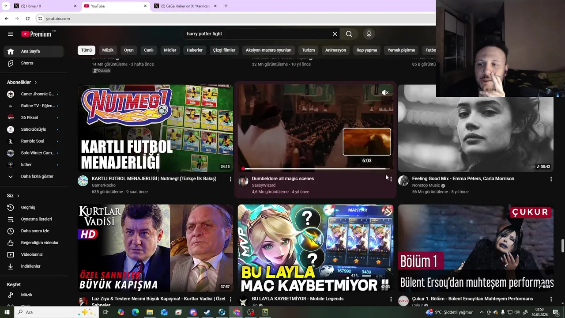Open the YouTube hamburger guide menu
This screenshot has width=565, height=318.
pyautogui.click(x=11, y=34)
